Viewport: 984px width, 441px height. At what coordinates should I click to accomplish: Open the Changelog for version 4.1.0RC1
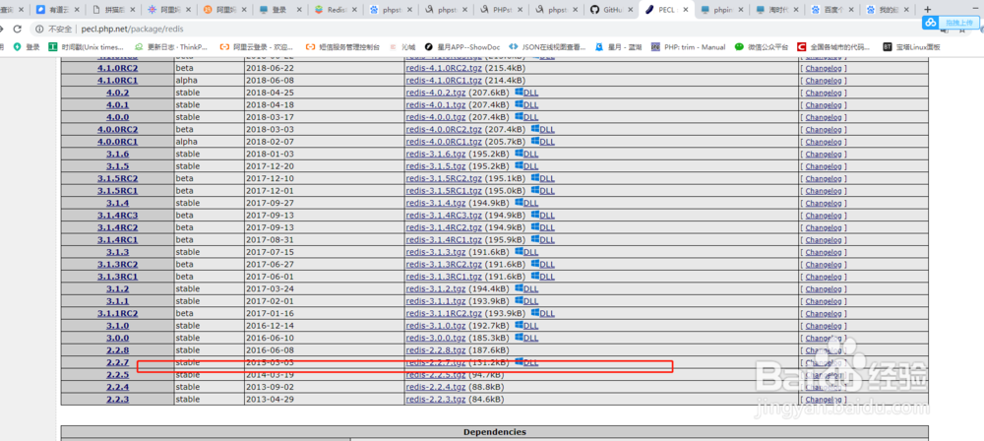tap(824, 81)
